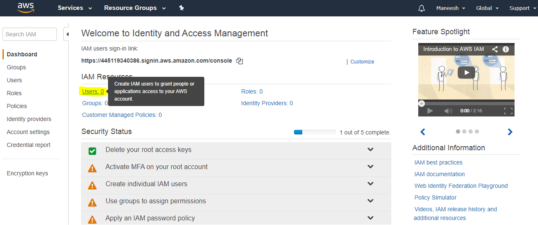This screenshot has width=538, height=225.
Task: Open the Maneesh account menu
Action: coord(450,8)
